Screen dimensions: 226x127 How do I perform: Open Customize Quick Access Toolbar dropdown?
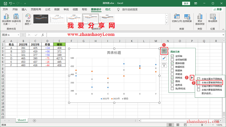pos(25,3)
